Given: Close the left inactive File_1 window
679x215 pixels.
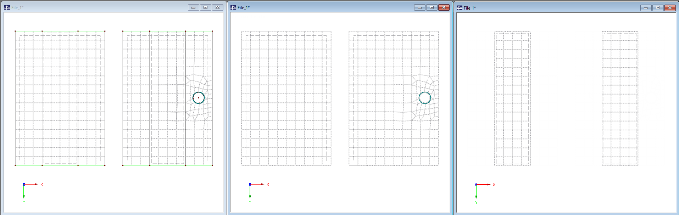Looking at the screenshot, I should click(218, 7).
